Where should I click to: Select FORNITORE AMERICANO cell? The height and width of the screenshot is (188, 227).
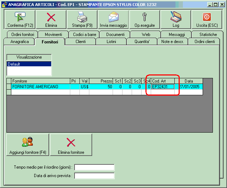click(41, 87)
